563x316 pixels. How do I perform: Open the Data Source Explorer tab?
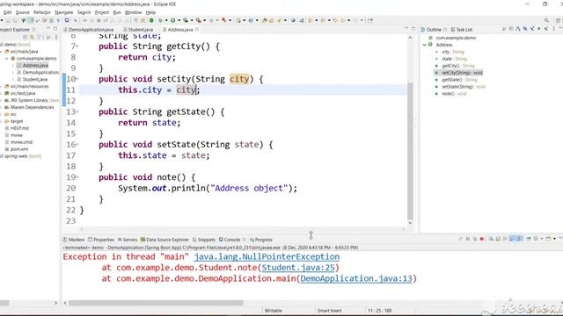pos(165,240)
